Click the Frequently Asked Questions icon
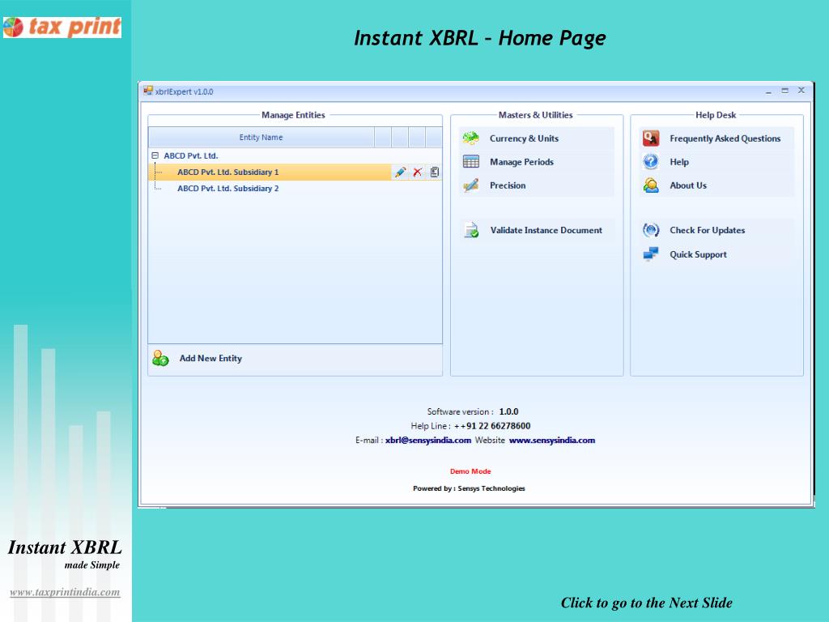The image size is (829, 622). (651, 138)
